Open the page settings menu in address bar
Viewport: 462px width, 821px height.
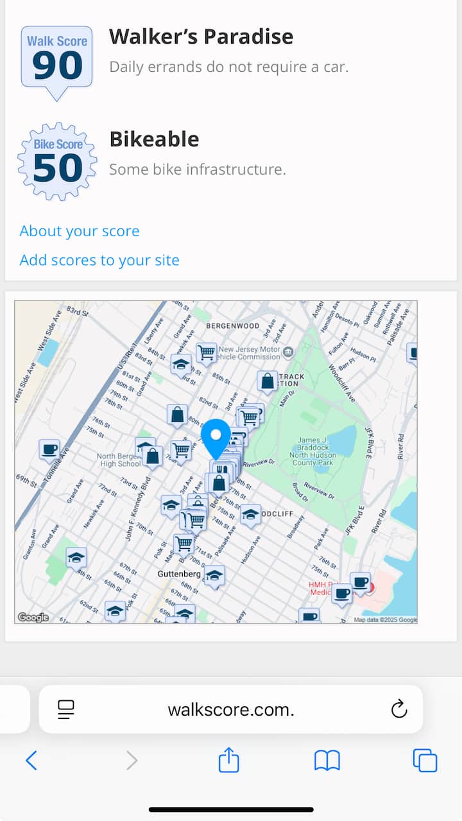click(x=66, y=709)
